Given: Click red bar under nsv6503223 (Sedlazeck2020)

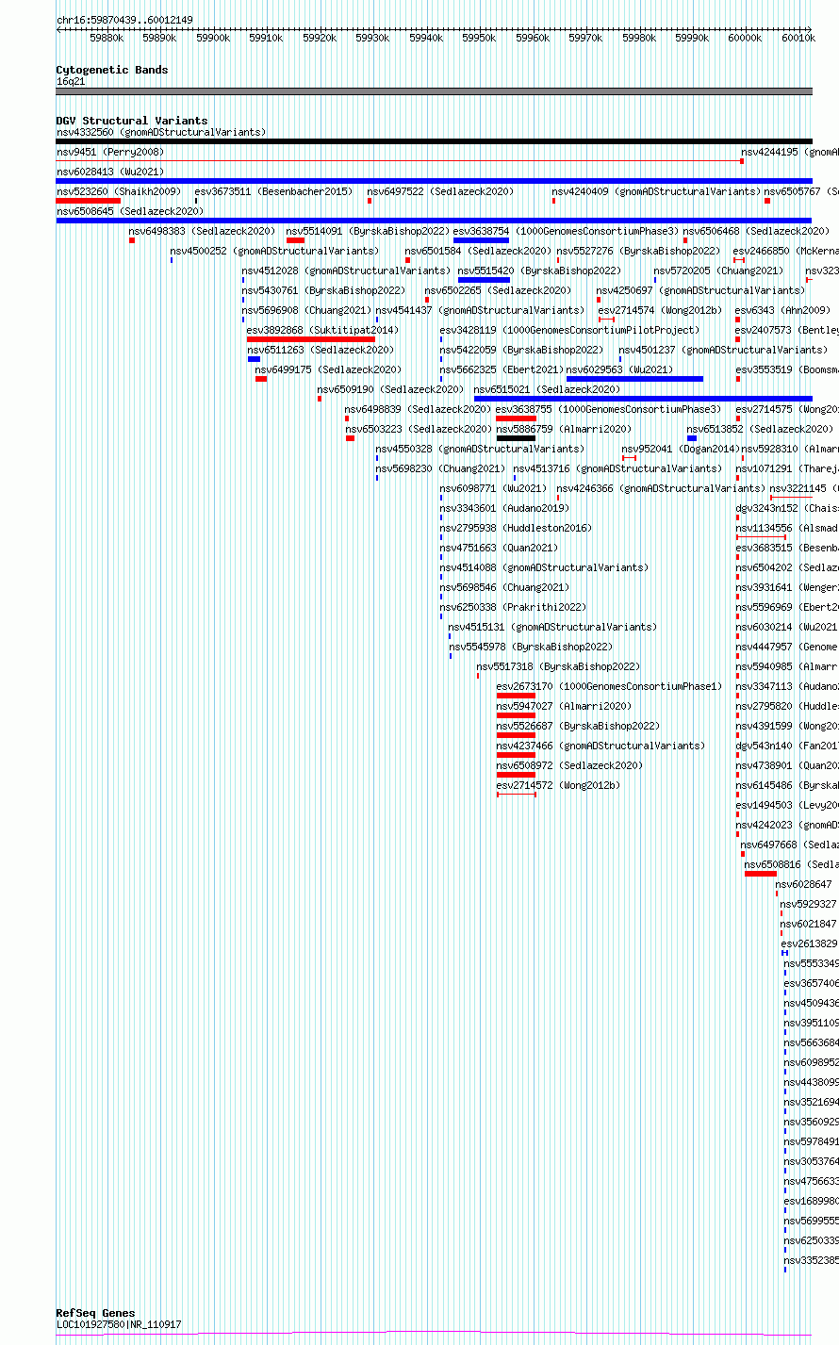Looking at the screenshot, I should point(350,438).
